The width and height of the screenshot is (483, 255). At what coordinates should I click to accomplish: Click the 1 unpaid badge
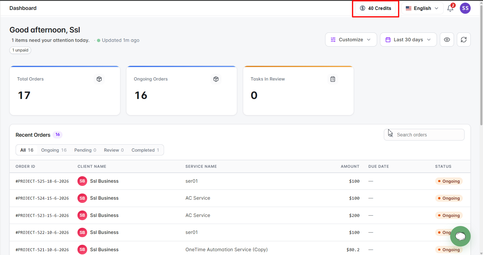[20, 50]
